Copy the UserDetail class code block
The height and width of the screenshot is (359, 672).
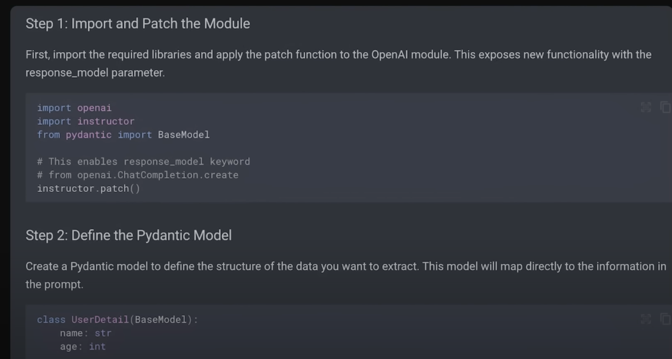click(665, 319)
